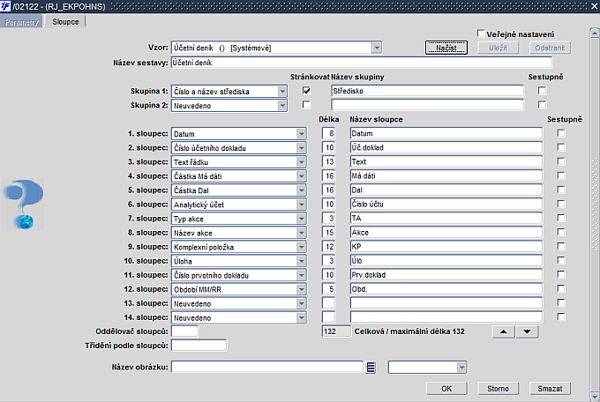Enable the Veřejné nastavení checkbox
The width and height of the screenshot is (600, 402).
(x=481, y=33)
